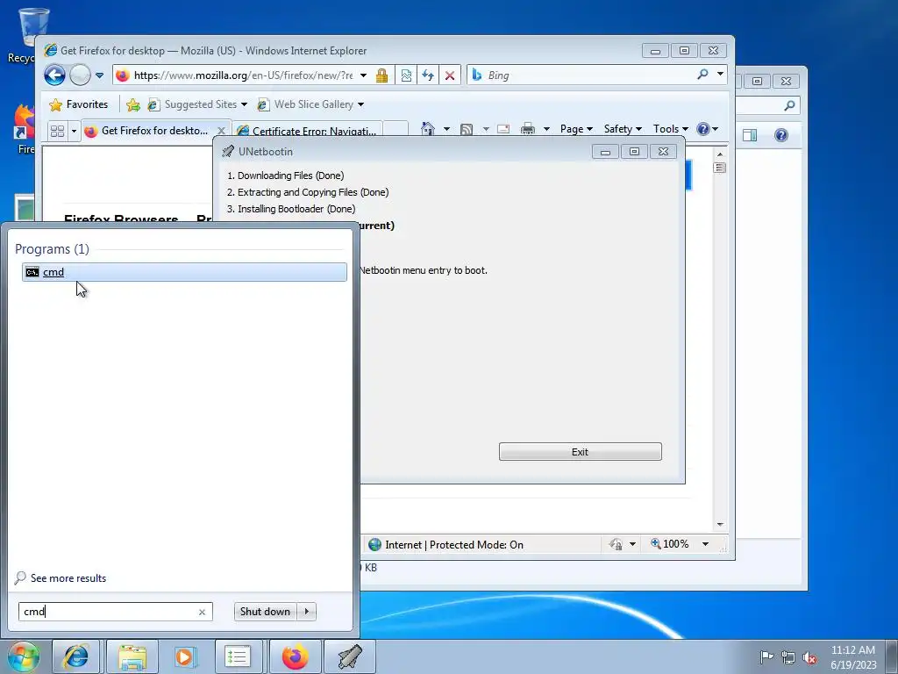Click the muted volume tray icon
The height and width of the screenshot is (674, 898).
click(809, 658)
